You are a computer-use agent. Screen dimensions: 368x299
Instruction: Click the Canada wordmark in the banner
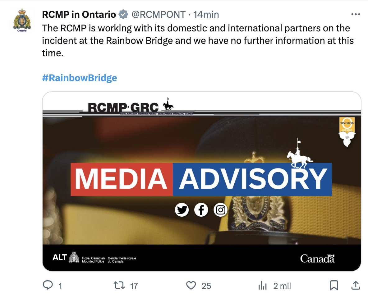click(x=317, y=259)
